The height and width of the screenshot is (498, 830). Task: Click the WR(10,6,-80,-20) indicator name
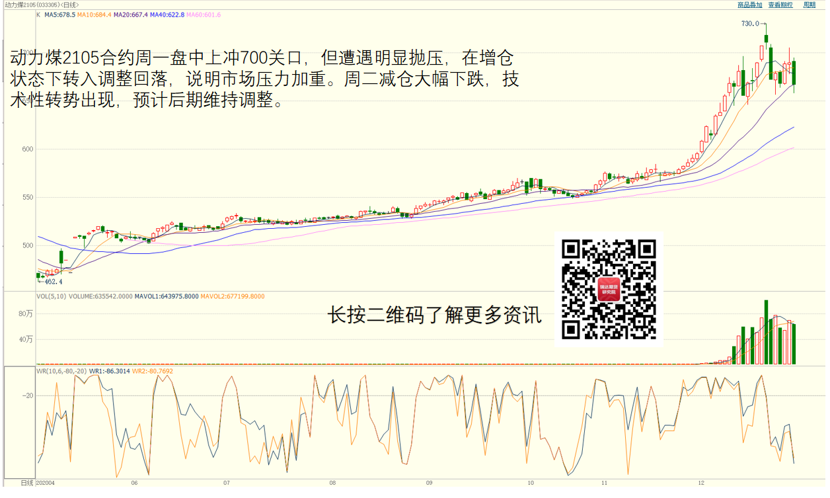[x=63, y=371]
